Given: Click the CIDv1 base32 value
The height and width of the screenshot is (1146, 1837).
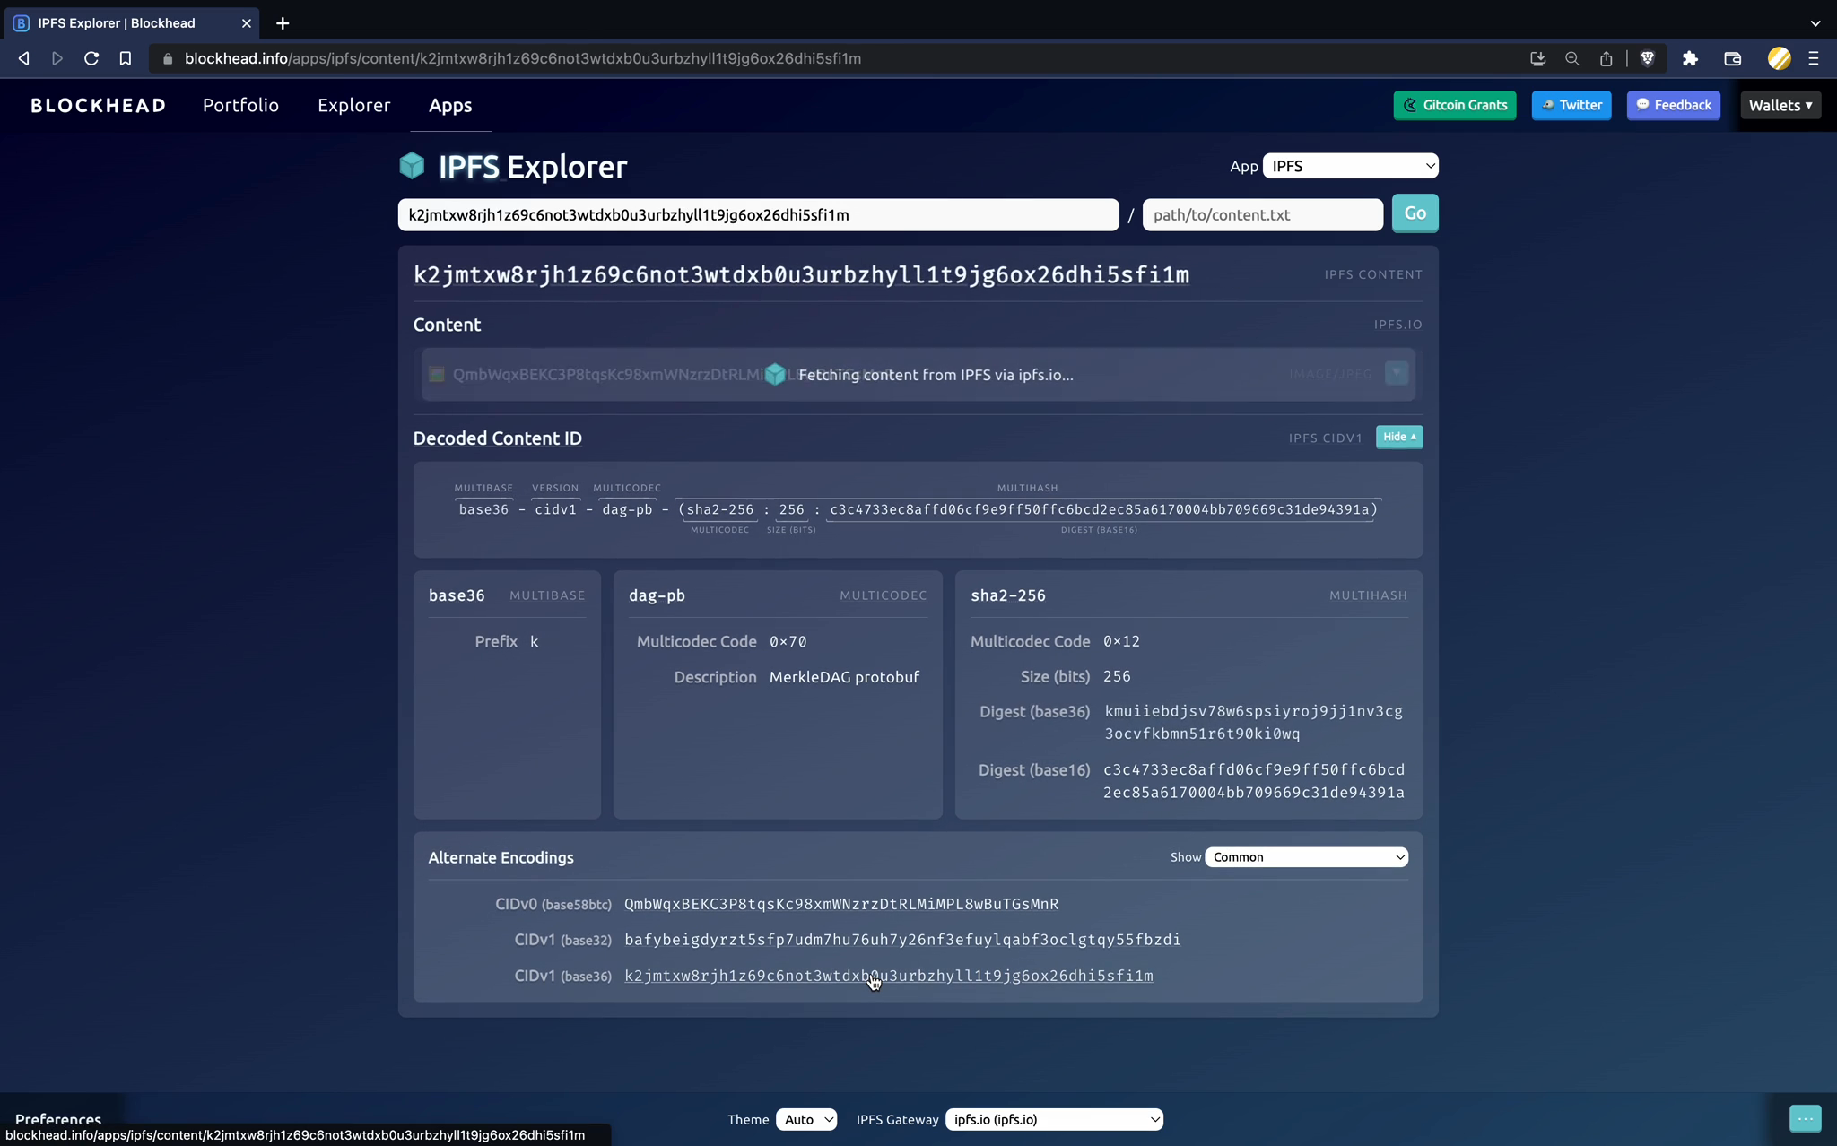Looking at the screenshot, I should pyautogui.click(x=902, y=940).
